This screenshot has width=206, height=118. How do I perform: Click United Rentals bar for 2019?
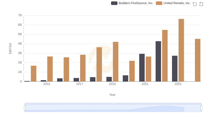116,62
